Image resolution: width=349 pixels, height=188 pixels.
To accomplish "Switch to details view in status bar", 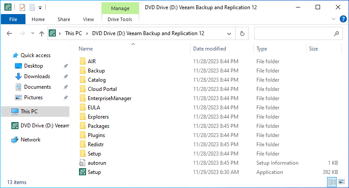I will tap(332, 182).
